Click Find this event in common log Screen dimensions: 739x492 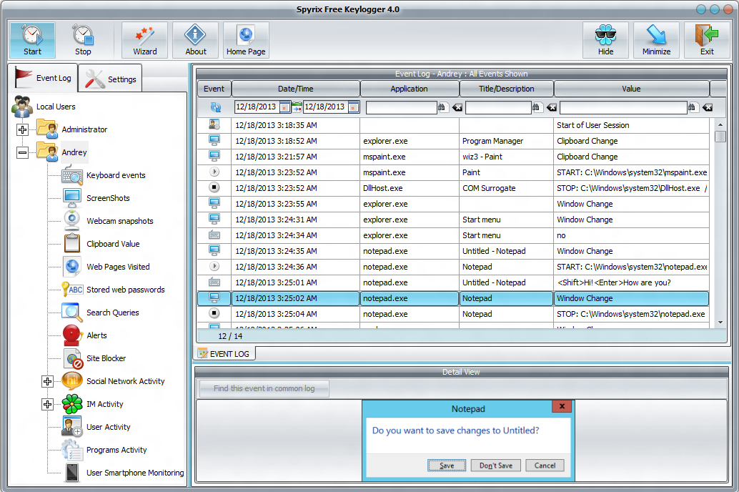click(x=264, y=388)
